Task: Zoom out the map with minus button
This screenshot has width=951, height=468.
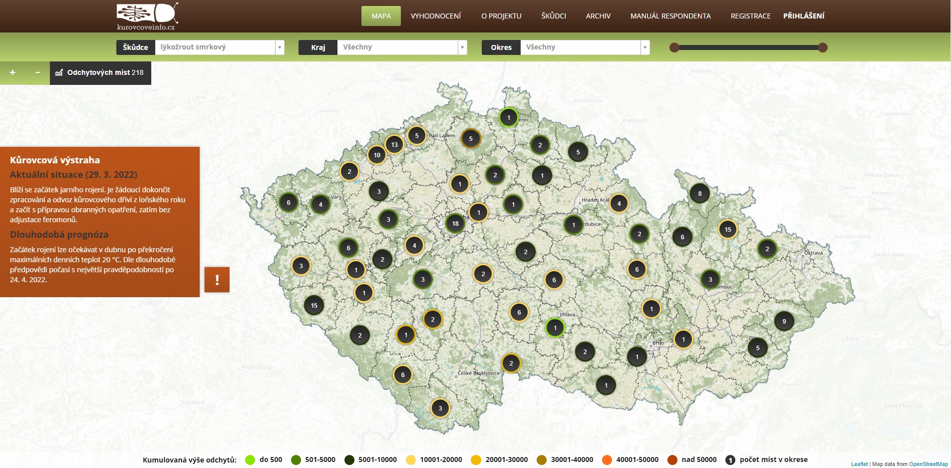Action: point(37,73)
